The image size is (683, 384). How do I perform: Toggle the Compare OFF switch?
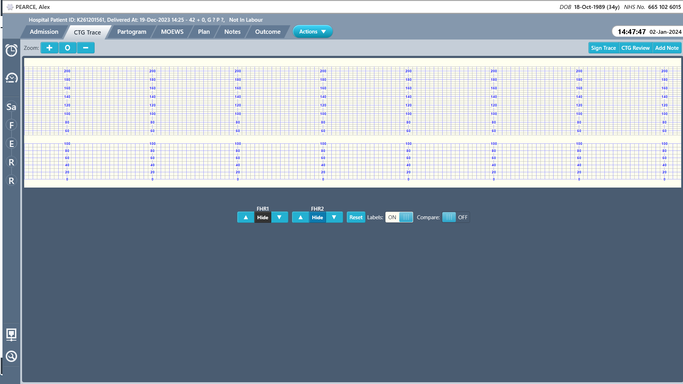pos(456,217)
